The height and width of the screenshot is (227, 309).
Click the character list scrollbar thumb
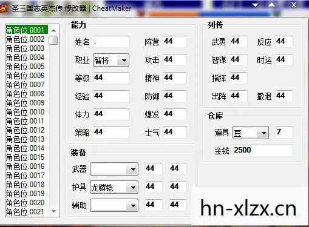click(x=53, y=40)
